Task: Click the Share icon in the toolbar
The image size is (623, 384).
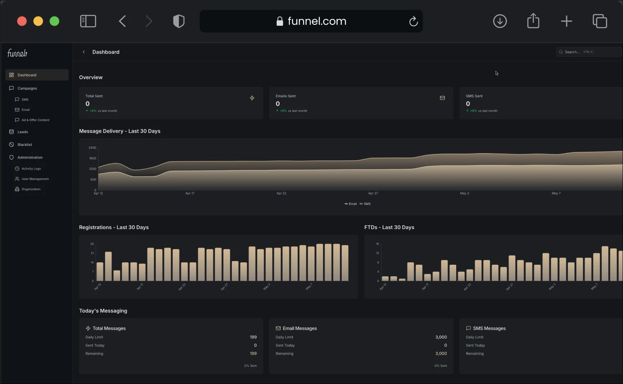Action: (x=533, y=21)
